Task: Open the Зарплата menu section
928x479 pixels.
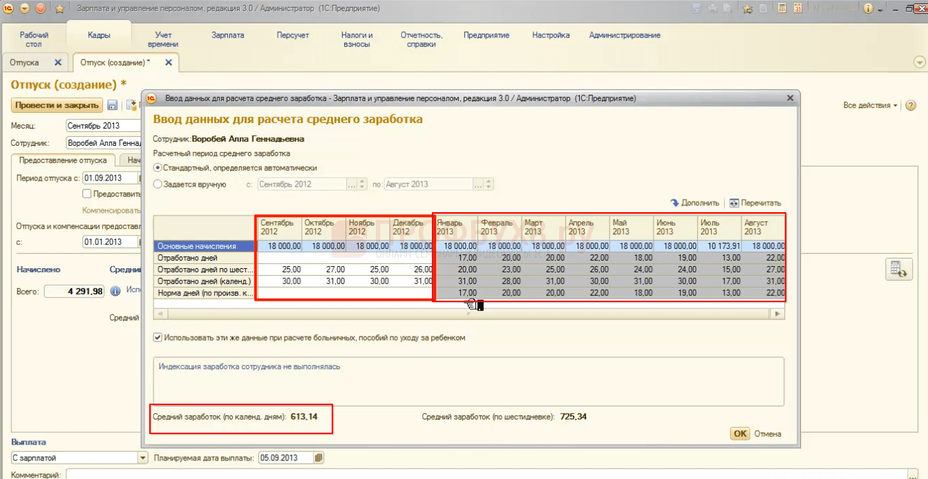Action: click(x=227, y=35)
